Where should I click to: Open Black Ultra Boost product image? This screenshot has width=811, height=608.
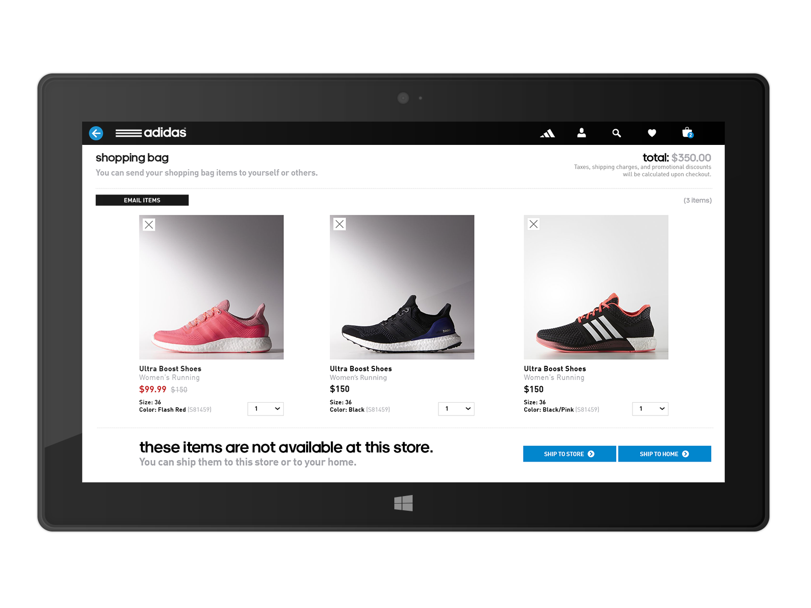coord(402,287)
